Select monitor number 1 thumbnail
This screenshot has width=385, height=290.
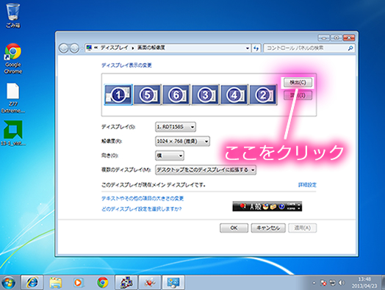(x=118, y=95)
